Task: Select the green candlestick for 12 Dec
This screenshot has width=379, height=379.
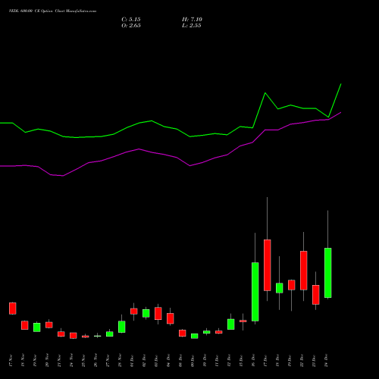Action: pos(231,324)
